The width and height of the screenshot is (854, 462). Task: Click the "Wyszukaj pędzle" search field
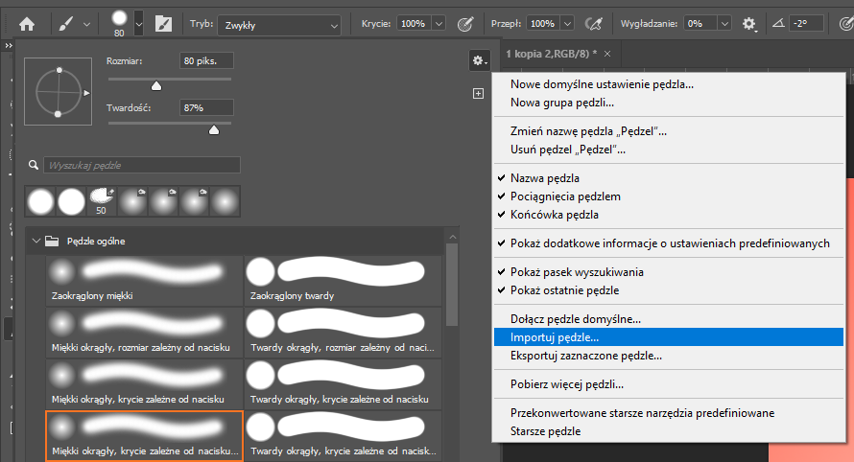click(x=141, y=166)
